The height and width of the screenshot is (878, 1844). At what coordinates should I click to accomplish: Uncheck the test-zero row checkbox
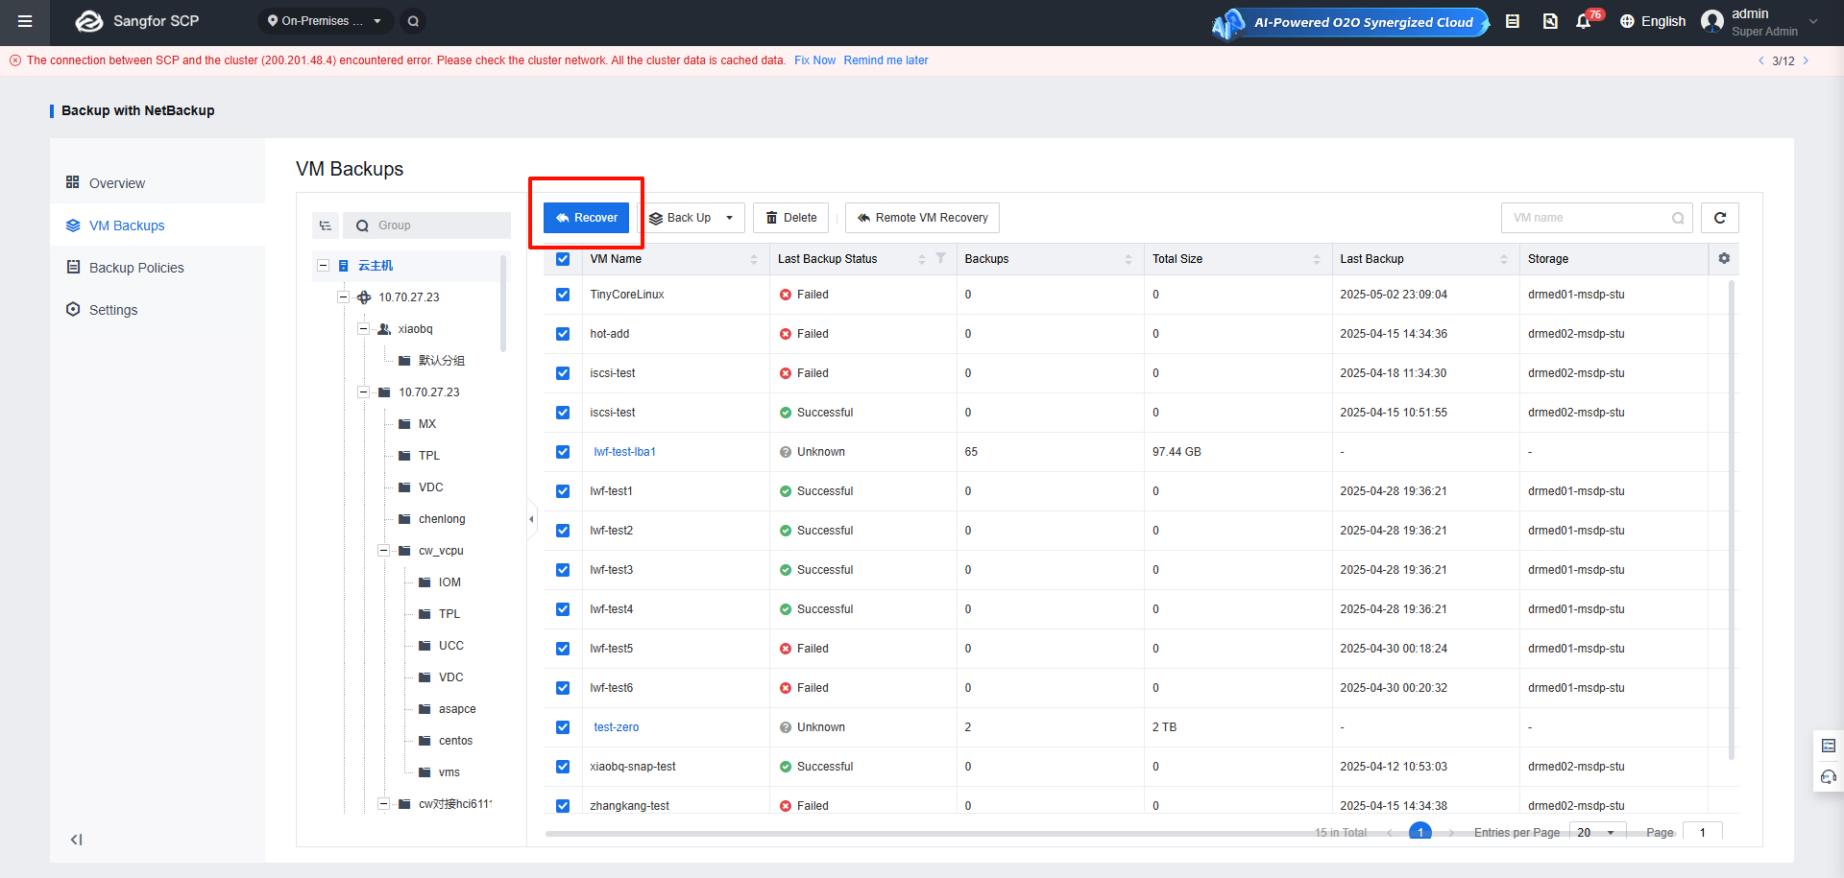coord(563,727)
